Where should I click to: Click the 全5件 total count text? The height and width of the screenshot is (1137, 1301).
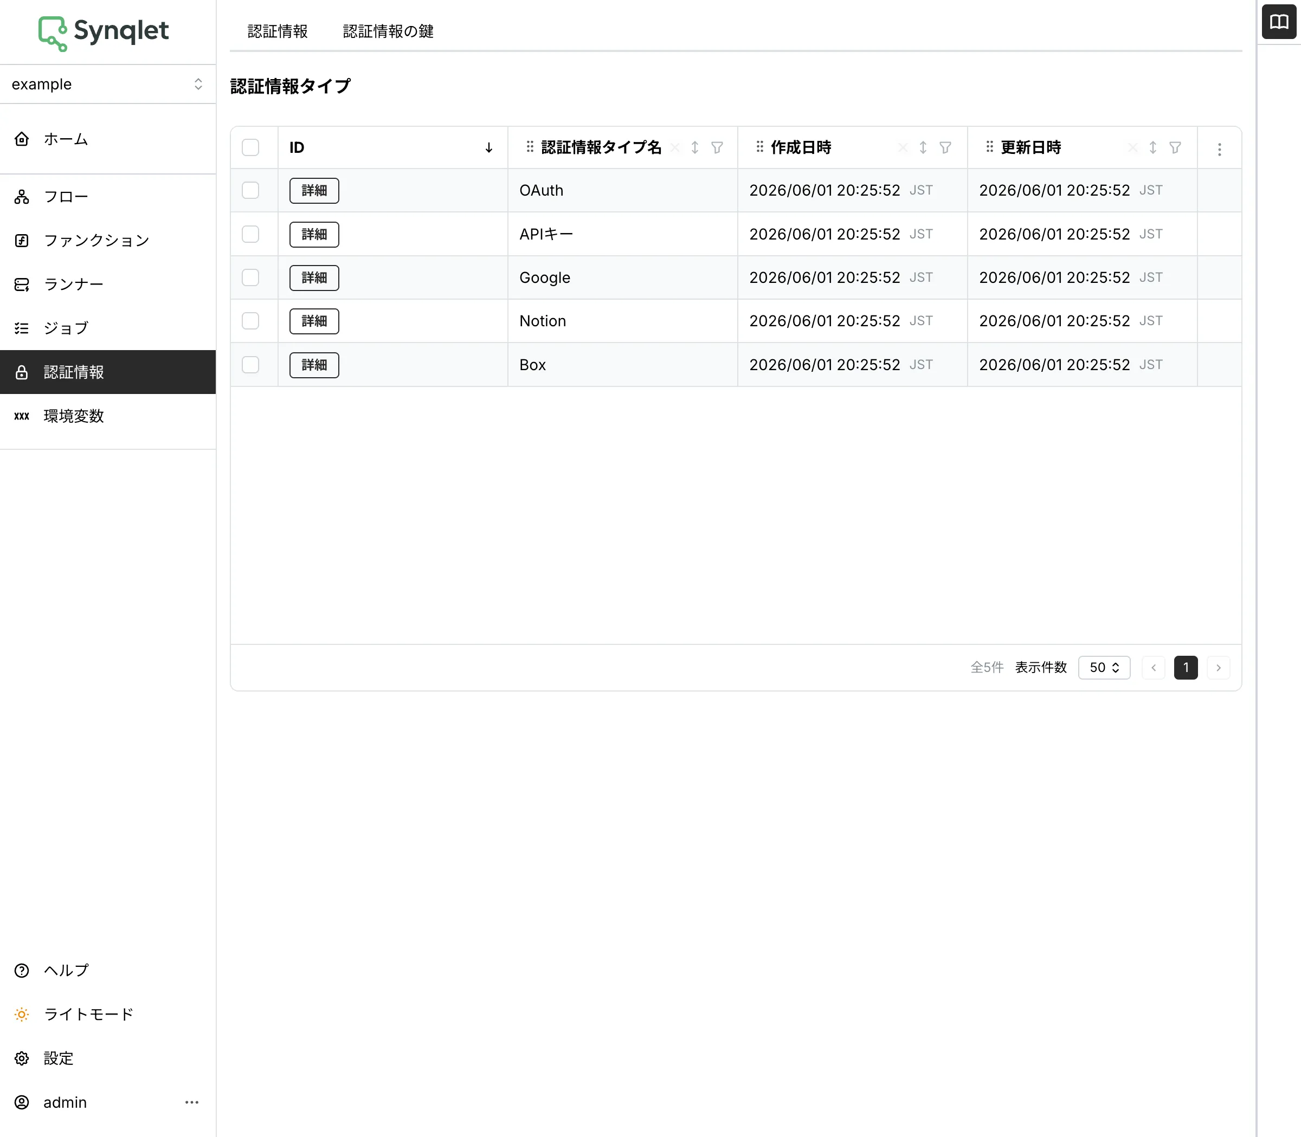(987, 668)
